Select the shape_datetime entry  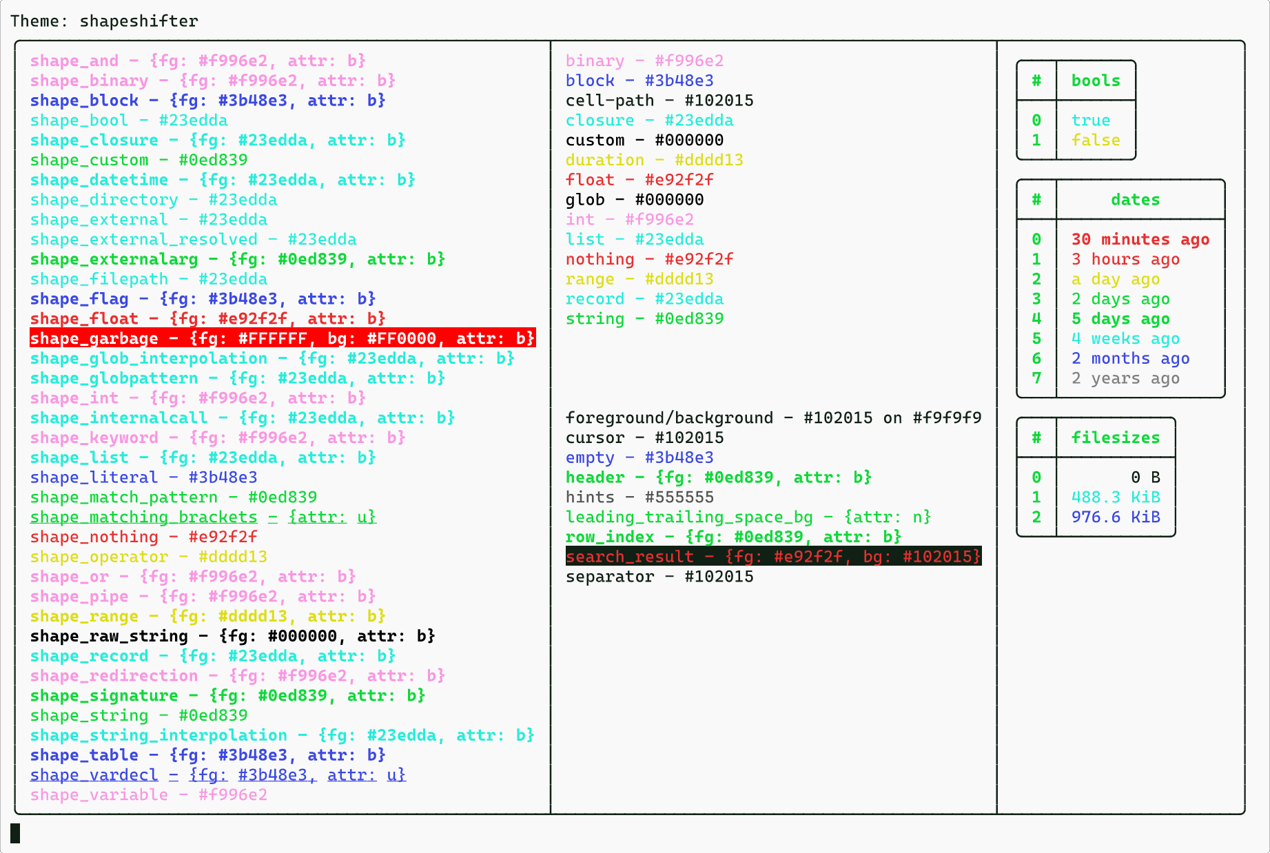tap(223, 180)
